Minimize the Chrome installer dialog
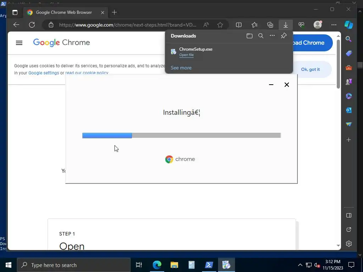Screen dimensions: 363x272 271,85
